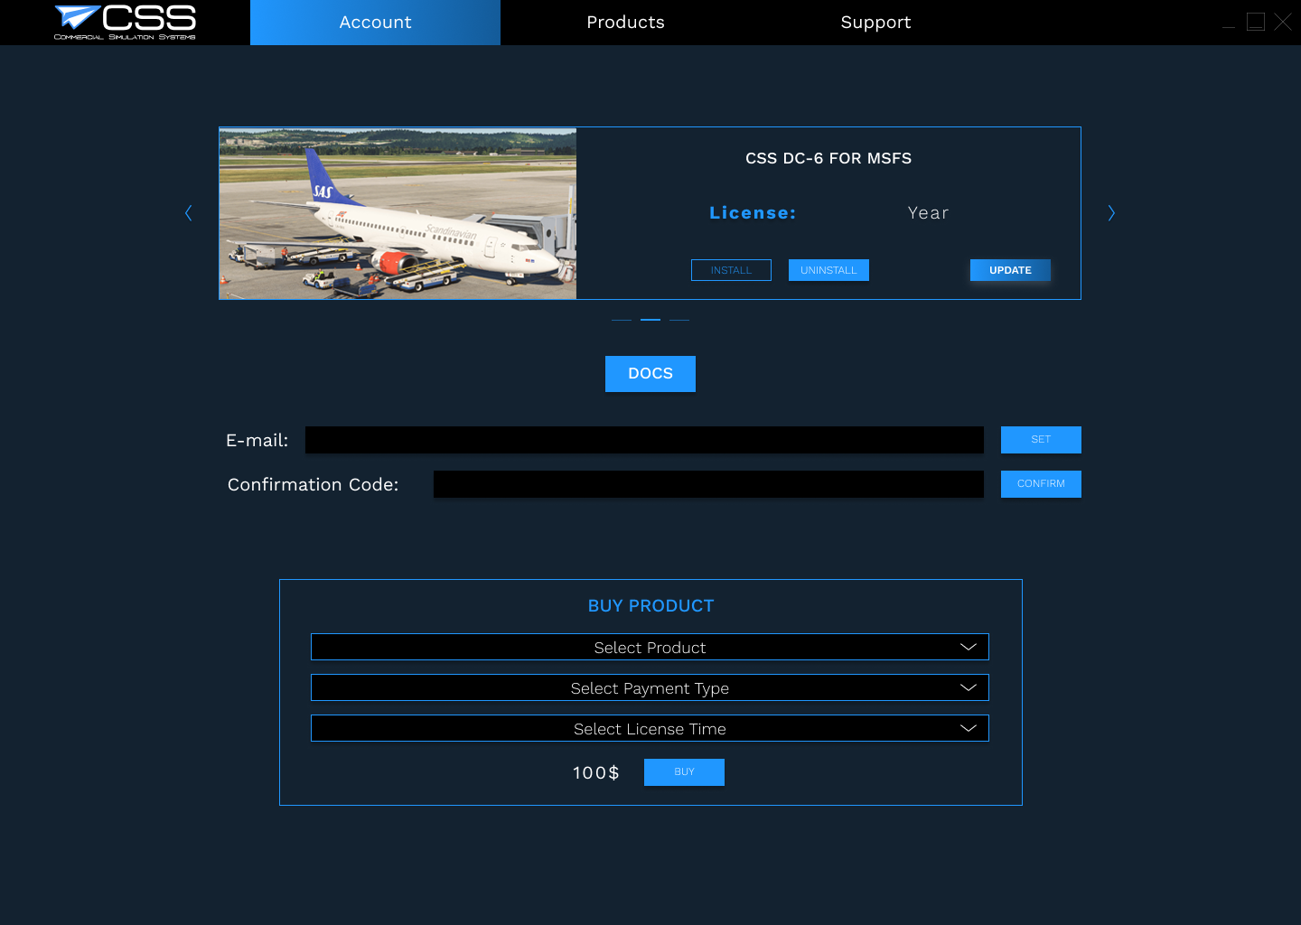Image resolution: width=1301 pixels, height=925 pixels.
Task: Click the CSS DC-6 FOR MSFS title
Action: pos(828,159)
